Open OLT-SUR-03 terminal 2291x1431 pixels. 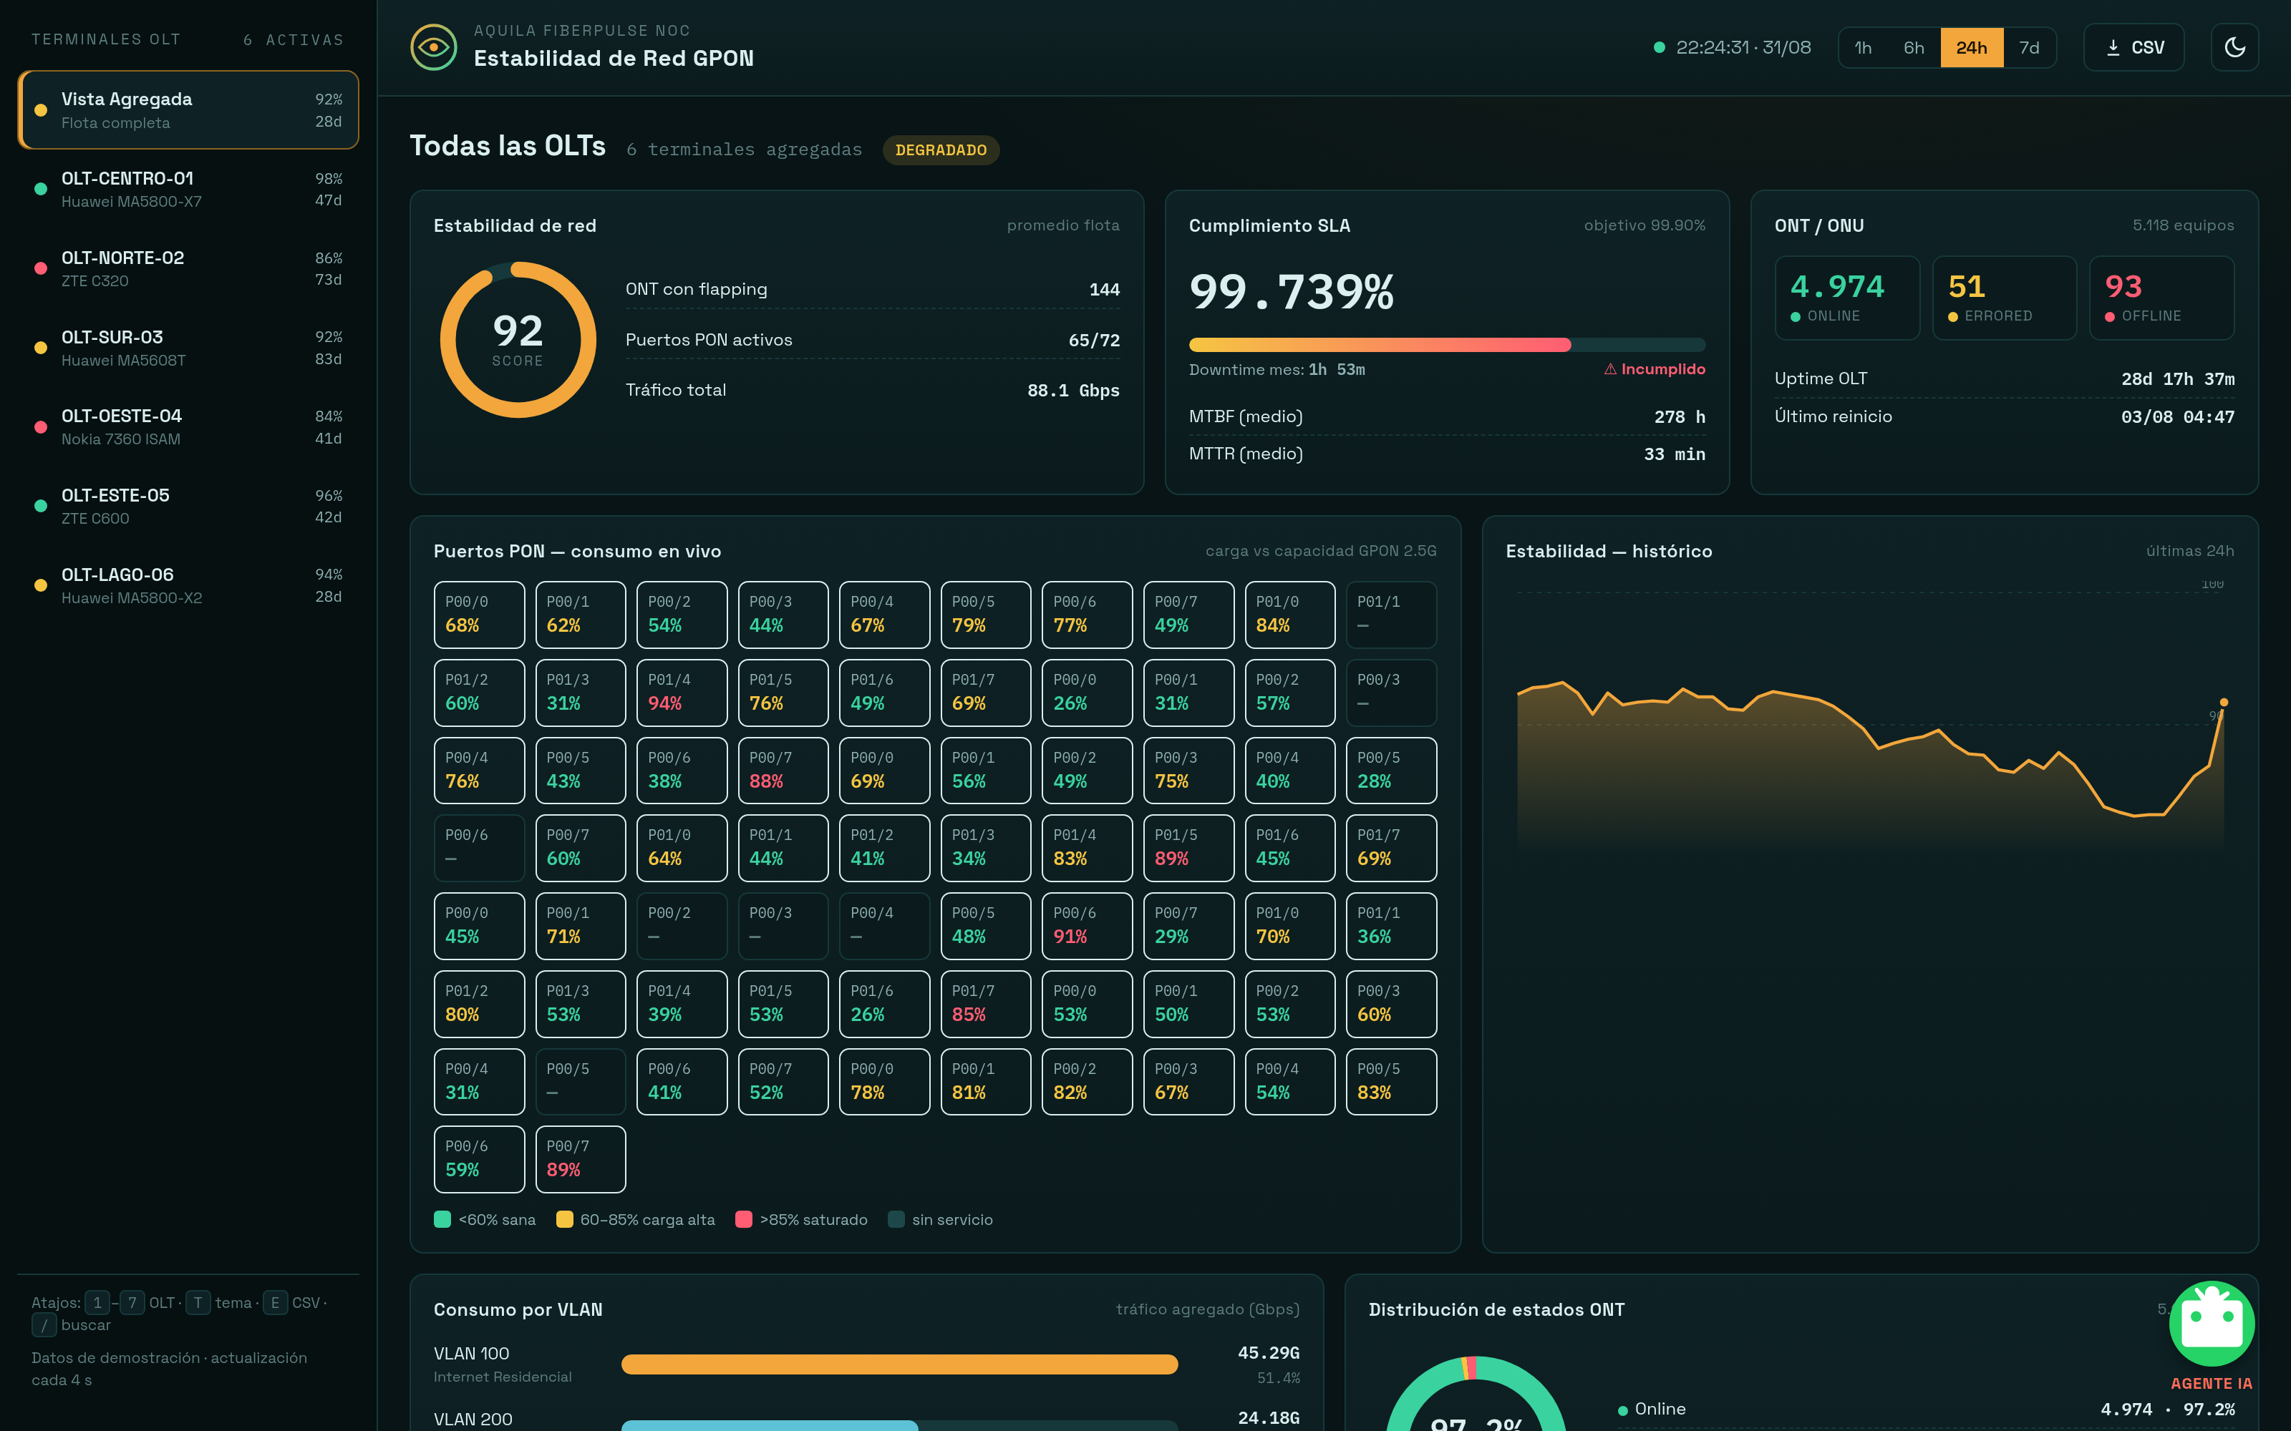[x=188, y=347]
